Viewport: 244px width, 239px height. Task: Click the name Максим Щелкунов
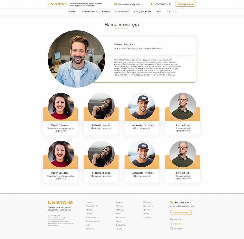[123, 44]
